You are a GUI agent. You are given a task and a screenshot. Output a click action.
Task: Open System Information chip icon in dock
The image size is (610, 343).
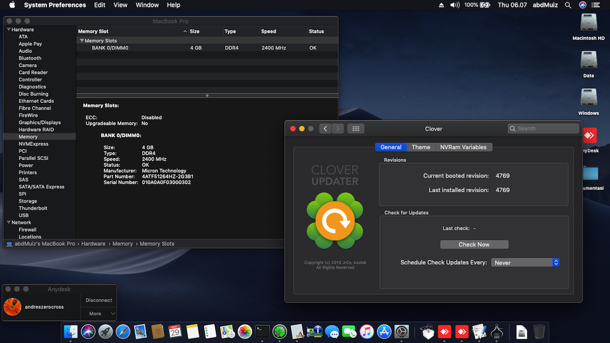[x=315, y=332]
